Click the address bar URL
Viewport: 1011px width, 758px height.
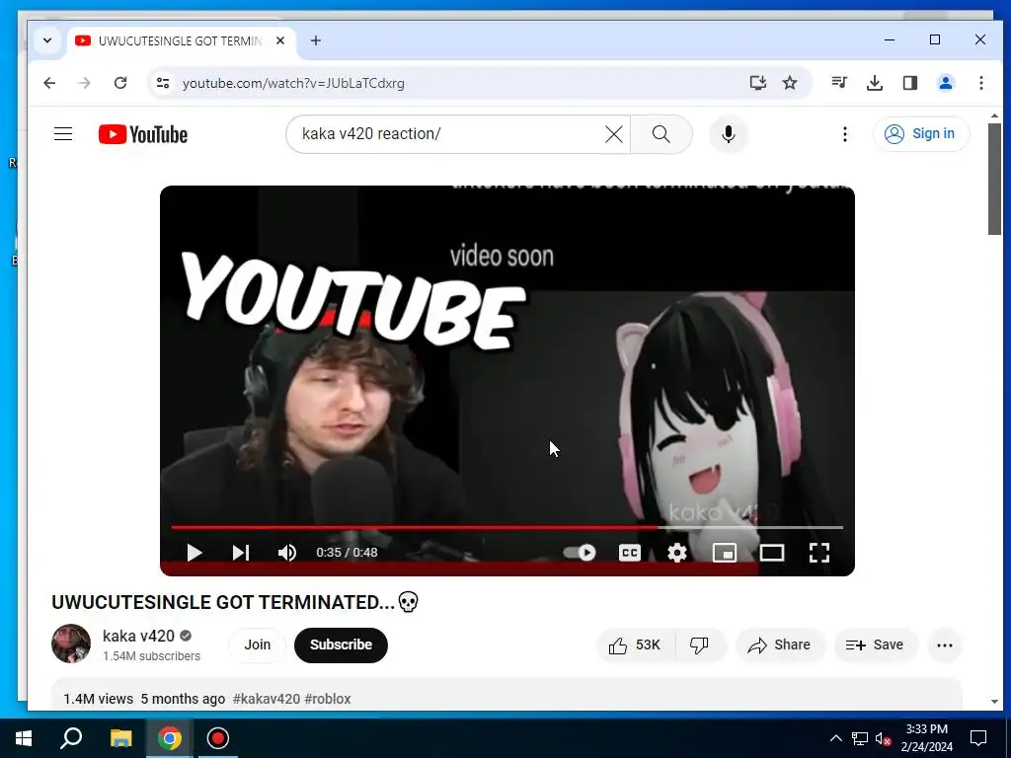tap(293, 83)
